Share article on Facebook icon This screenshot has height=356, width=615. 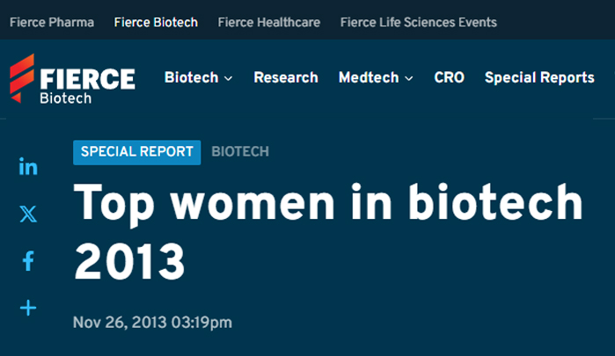click(x=28, y=261)
